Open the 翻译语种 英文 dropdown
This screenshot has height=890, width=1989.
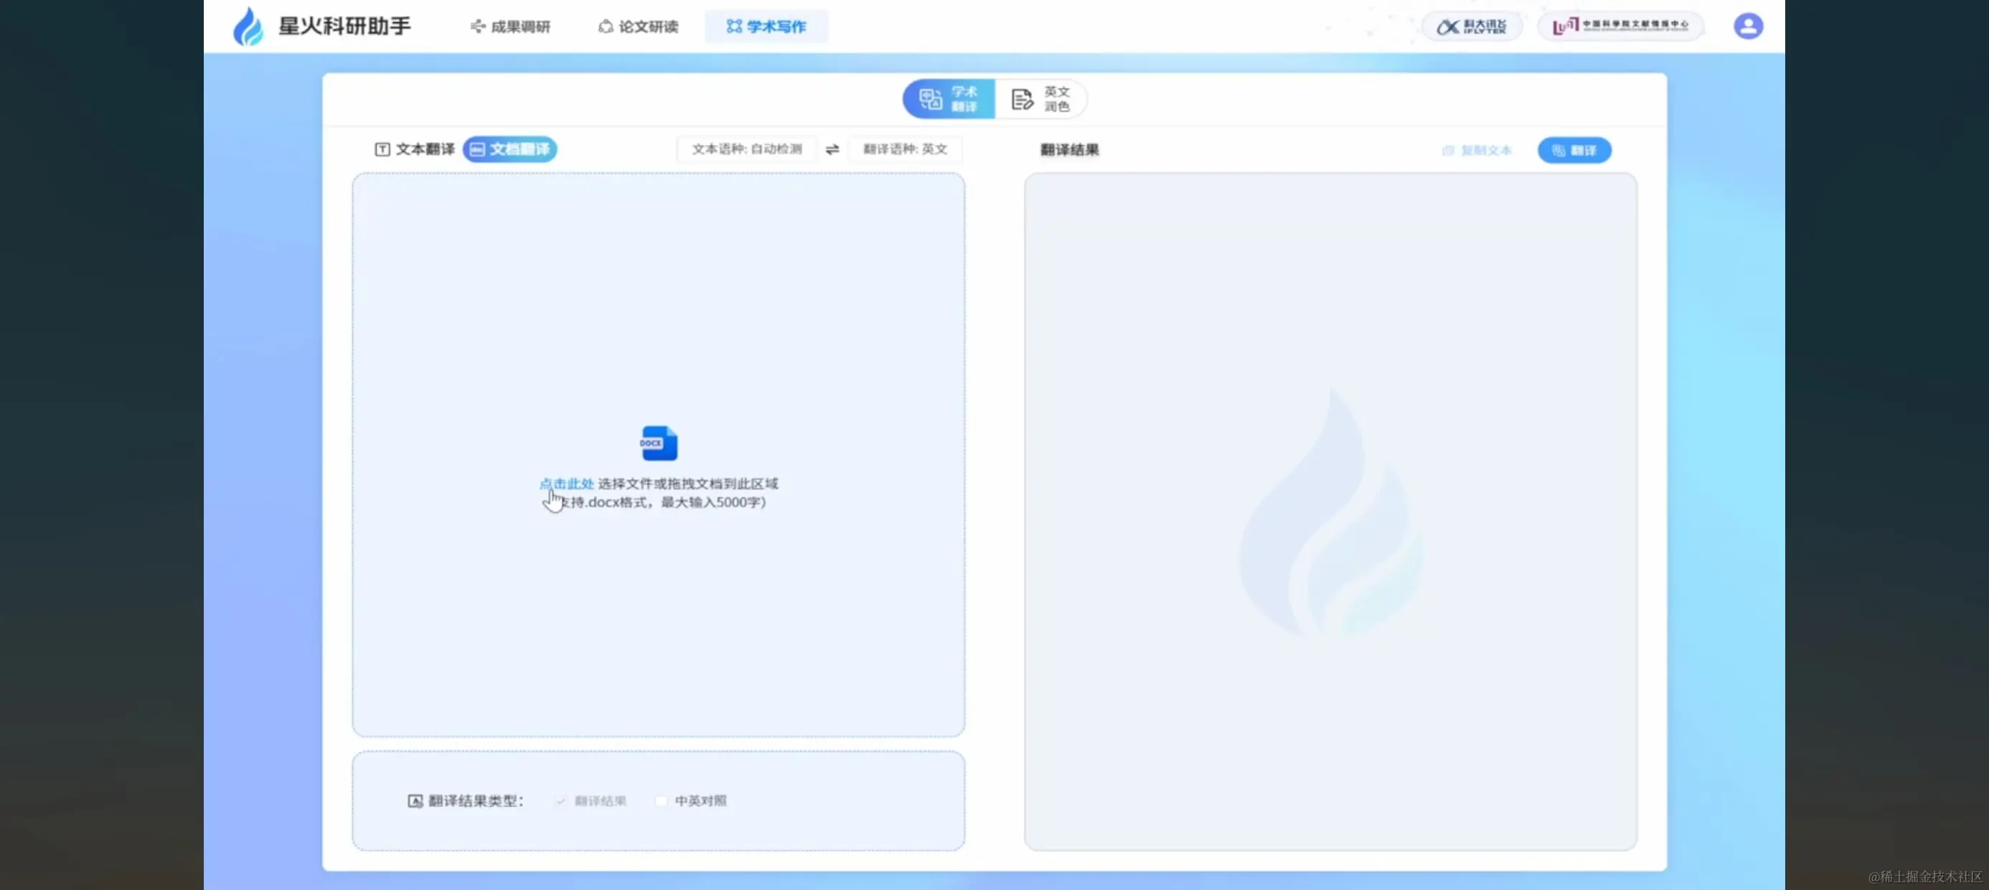click(x=904, y=149)
